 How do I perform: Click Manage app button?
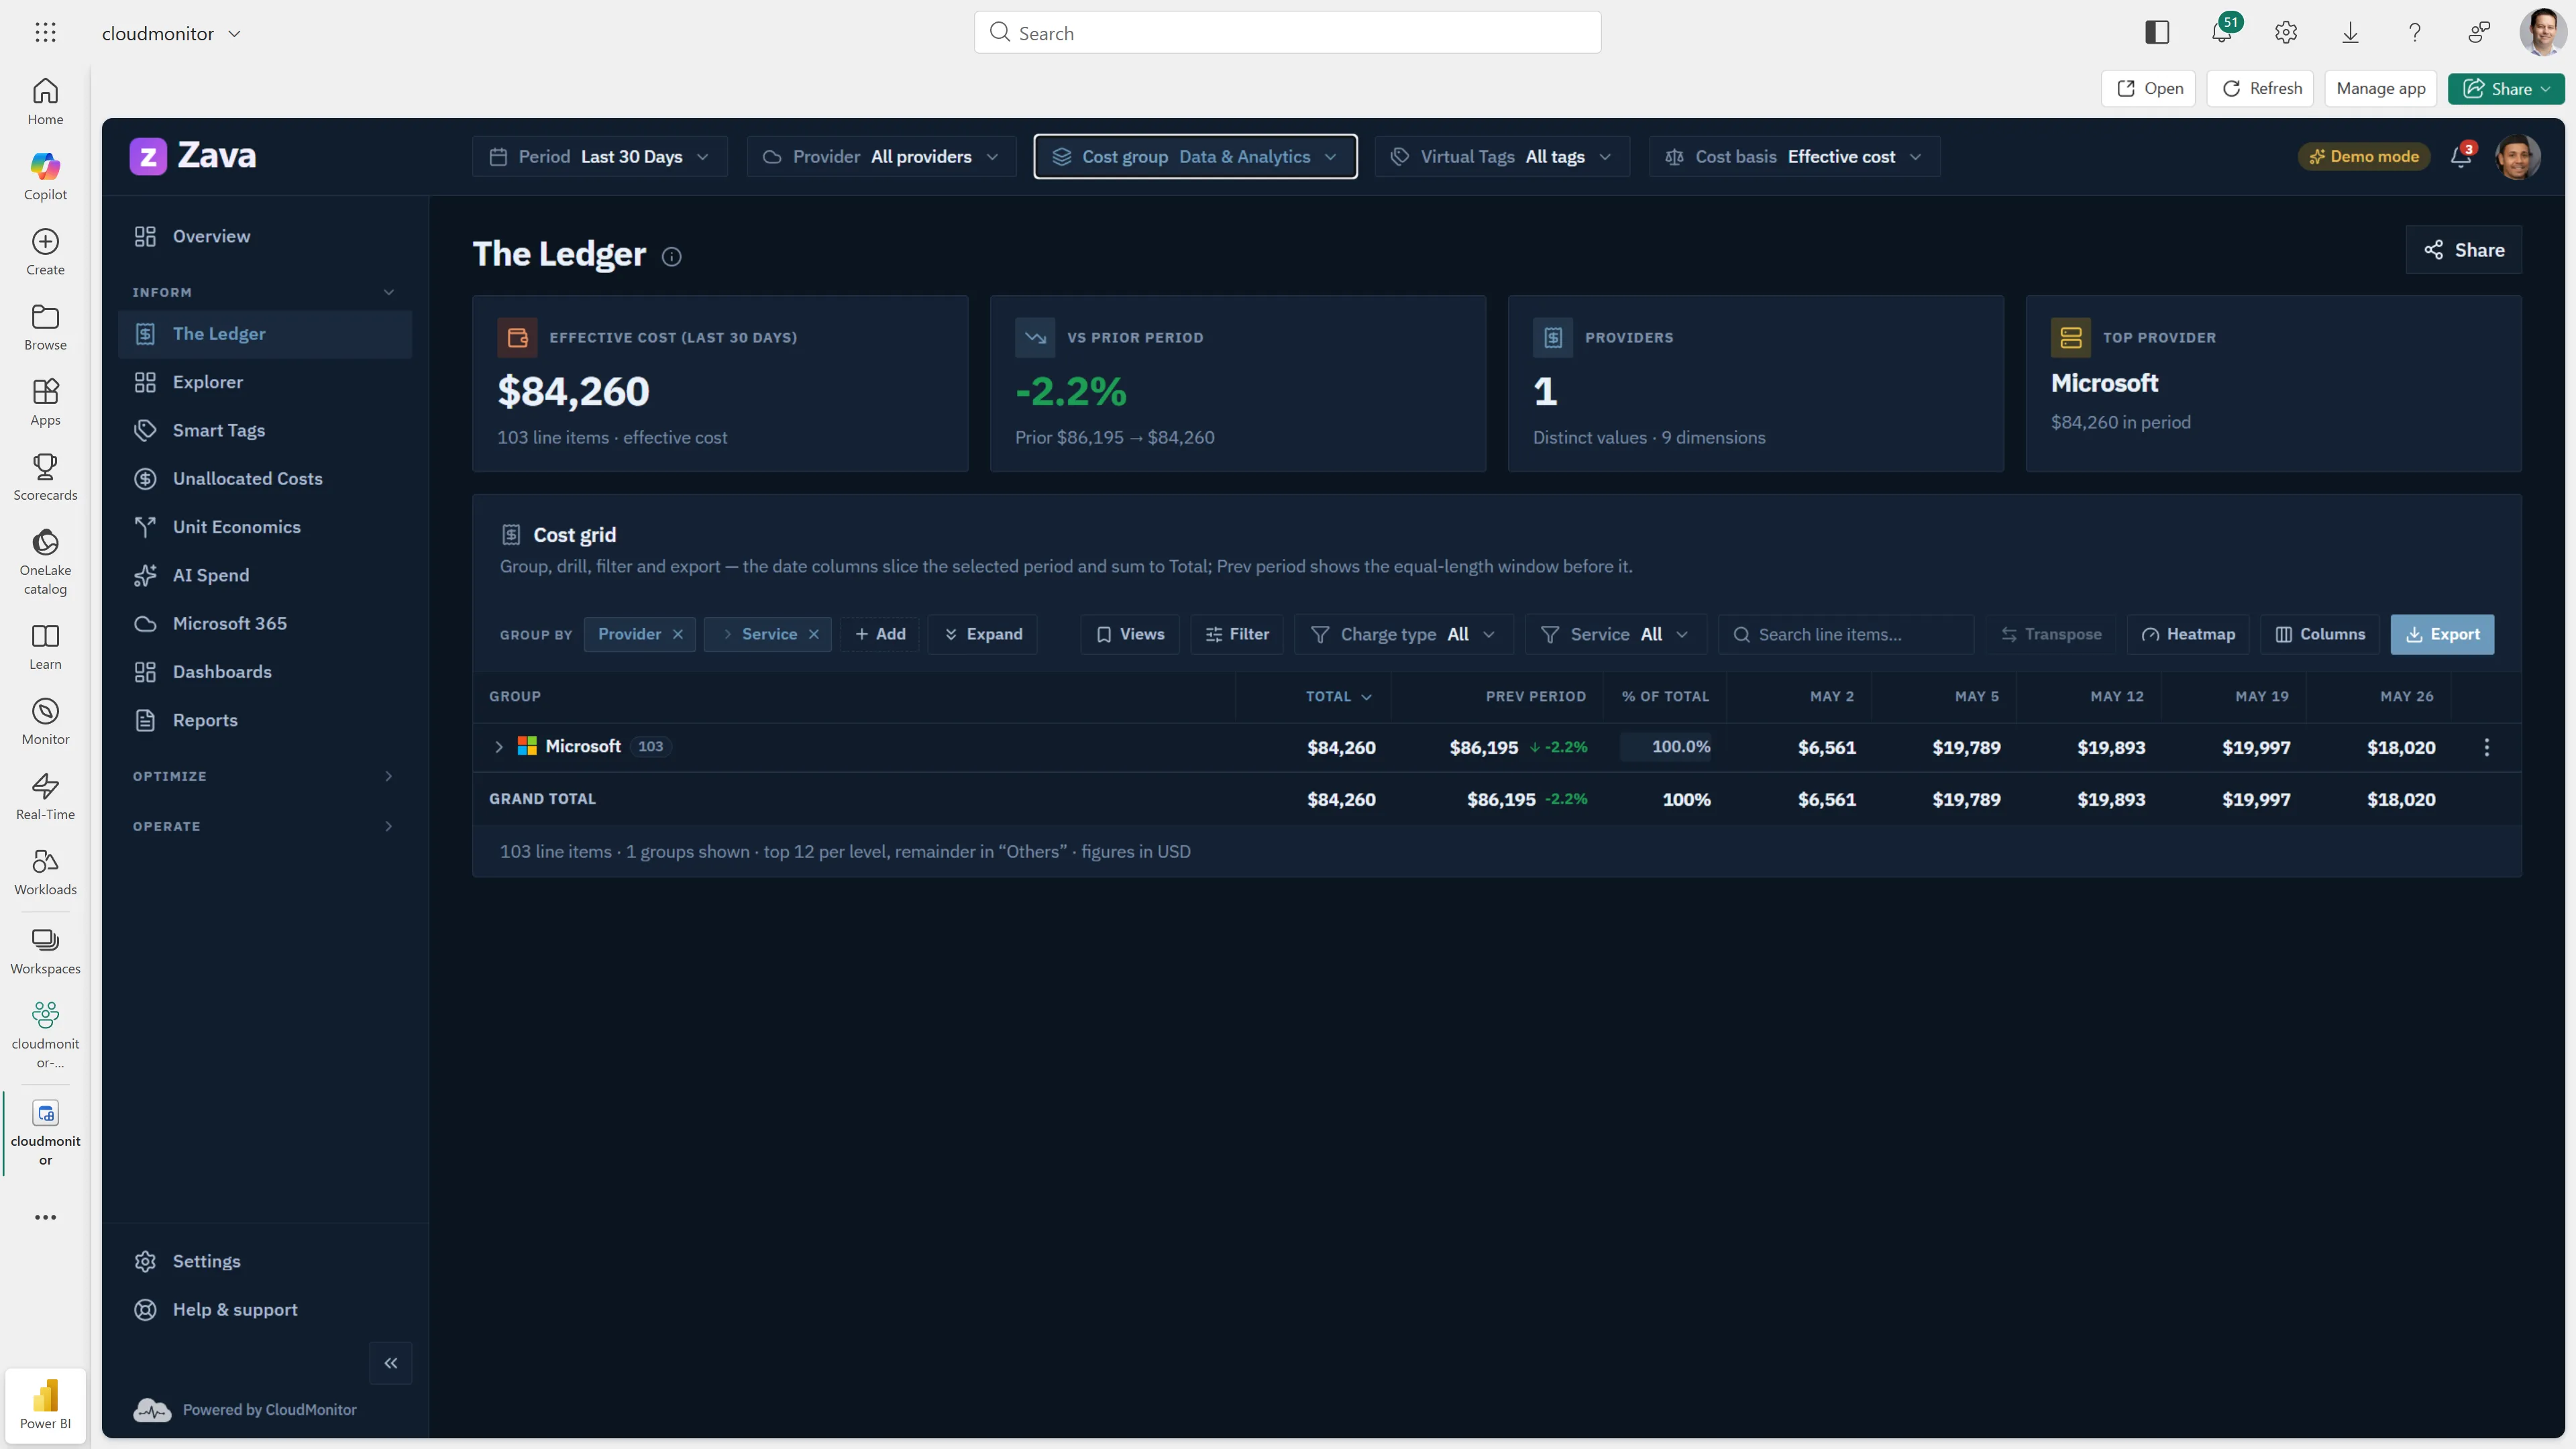point(2380,88)
